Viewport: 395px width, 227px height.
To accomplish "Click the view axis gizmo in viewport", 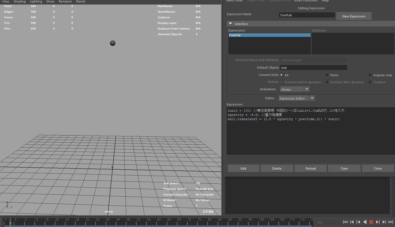I will (x=9, y=205).
